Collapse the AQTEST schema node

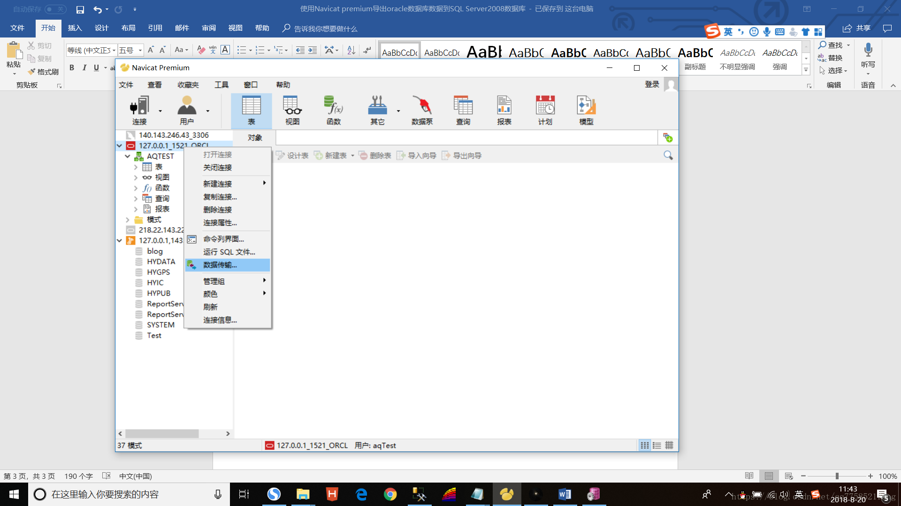[128, 156]
